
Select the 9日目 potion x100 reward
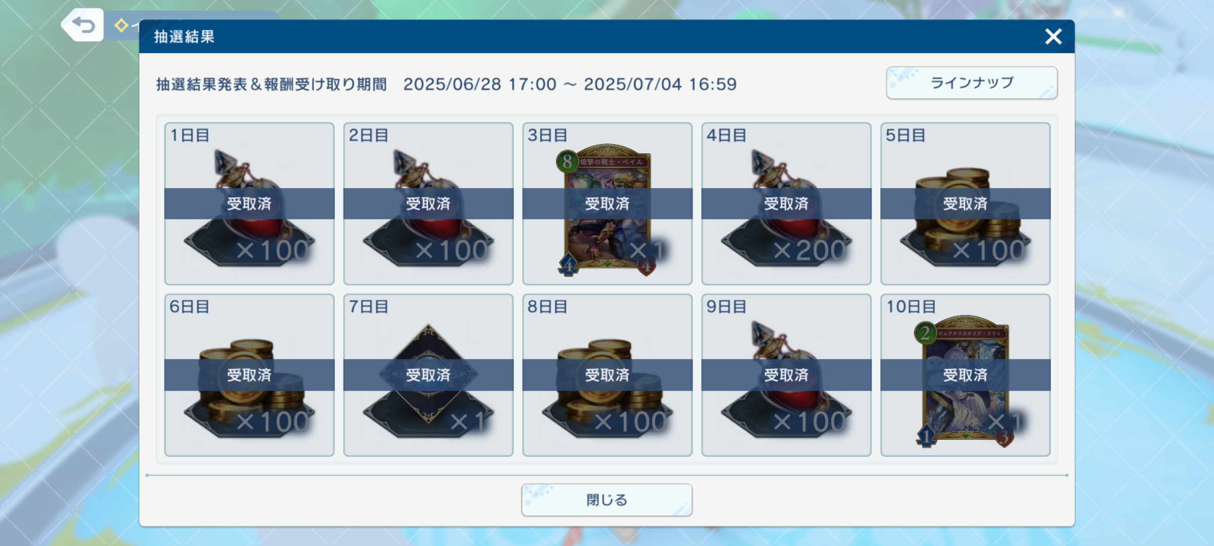pyautogui.click(x=787, y=375)
